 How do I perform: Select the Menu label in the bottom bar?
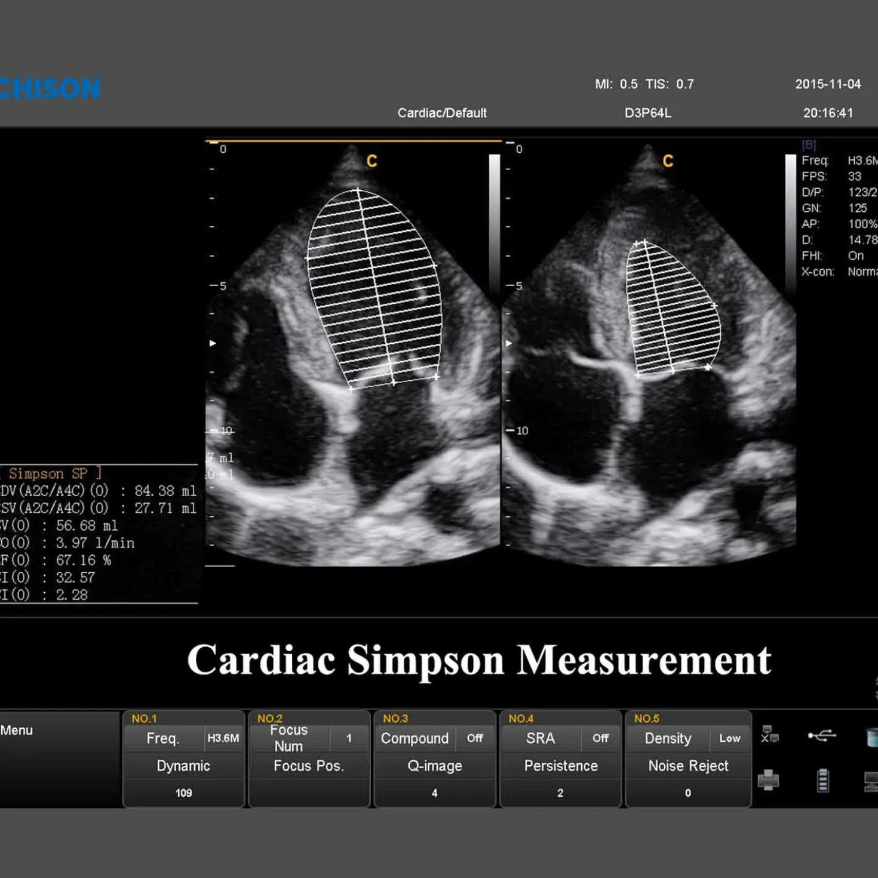[x=17, y=730]
